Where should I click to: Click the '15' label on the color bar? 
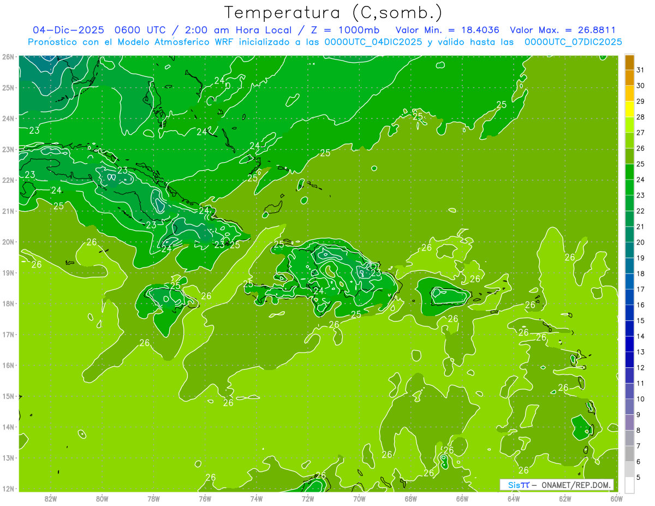click(641, 320)
